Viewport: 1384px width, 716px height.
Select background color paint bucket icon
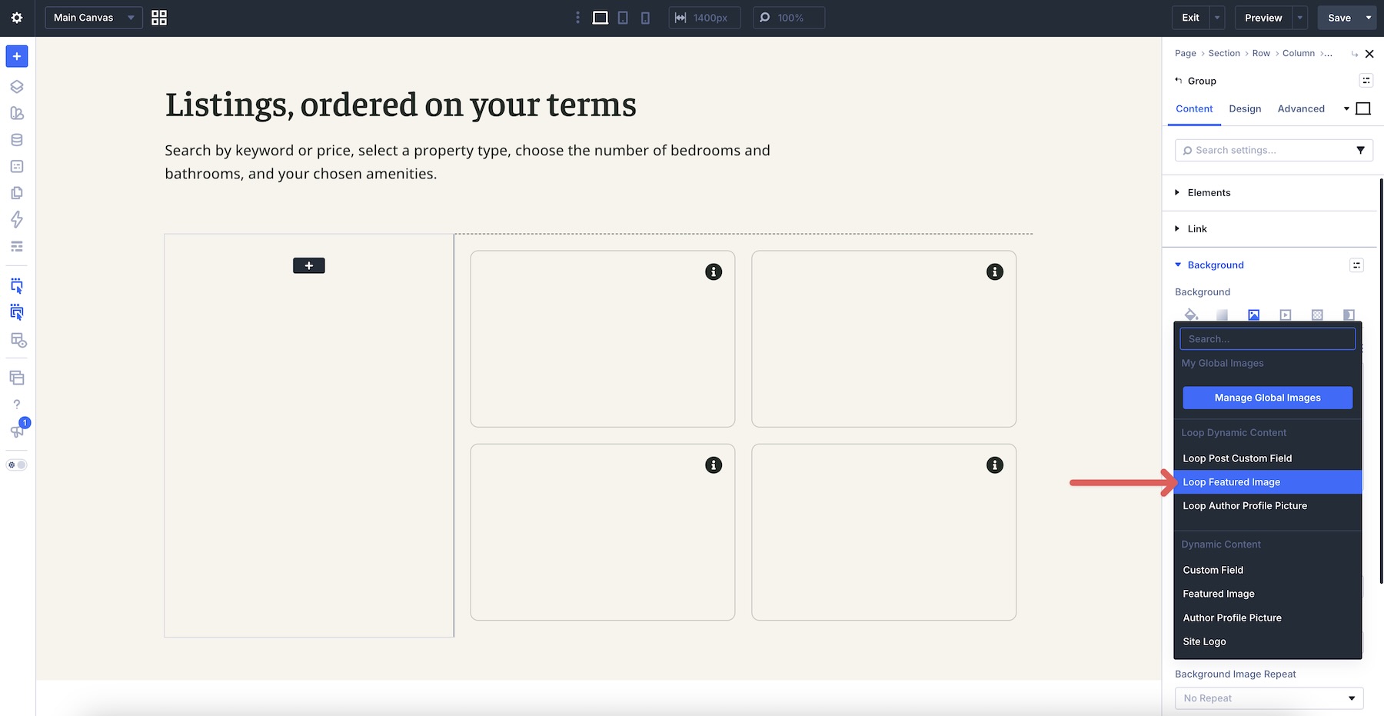click(1191, 315)
